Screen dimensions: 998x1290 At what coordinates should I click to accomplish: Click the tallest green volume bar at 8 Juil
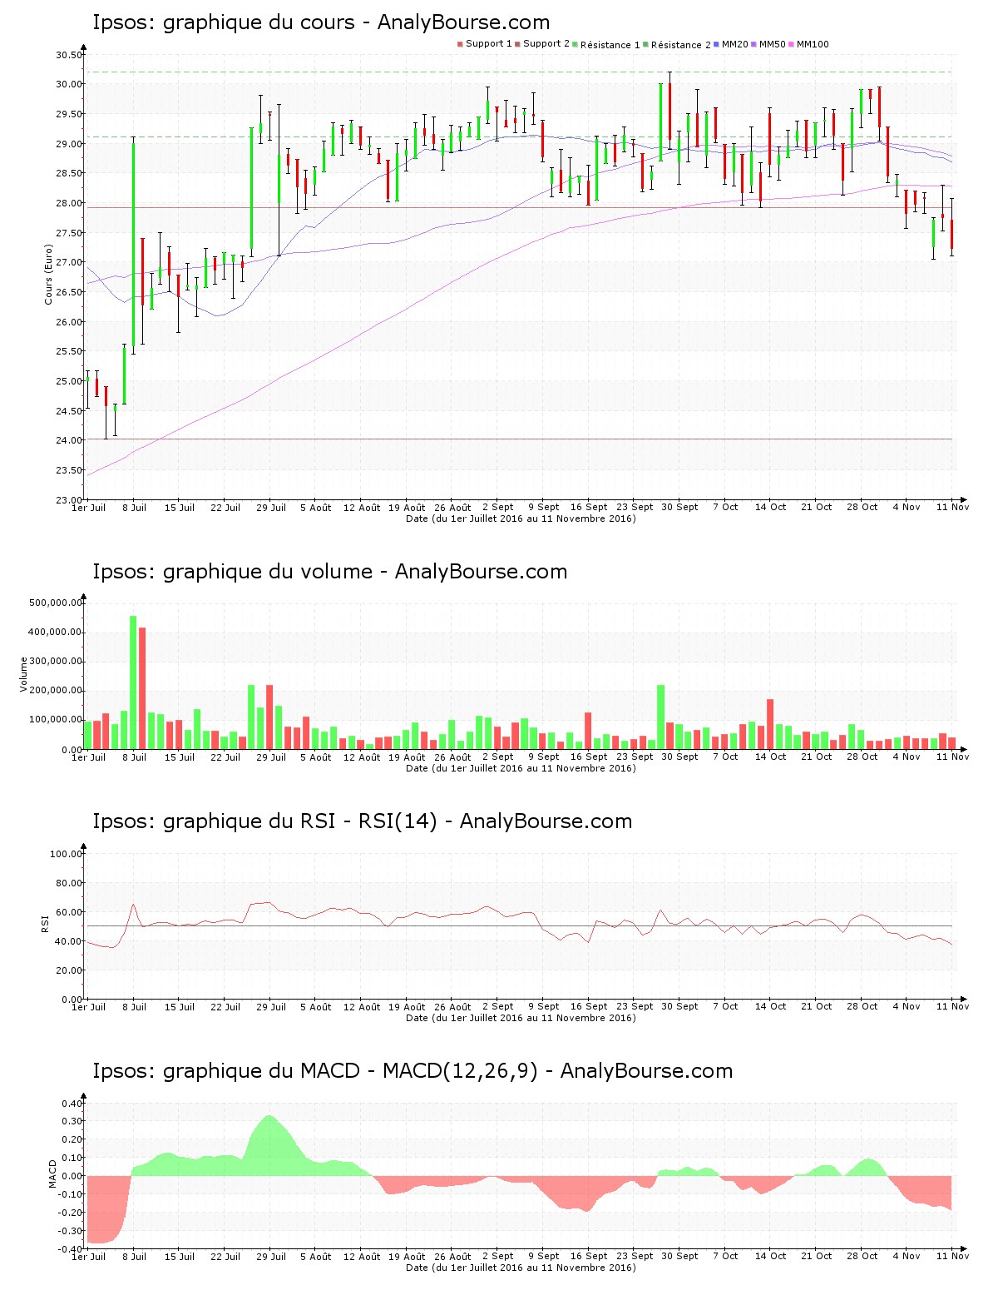[x=133, y=682]
